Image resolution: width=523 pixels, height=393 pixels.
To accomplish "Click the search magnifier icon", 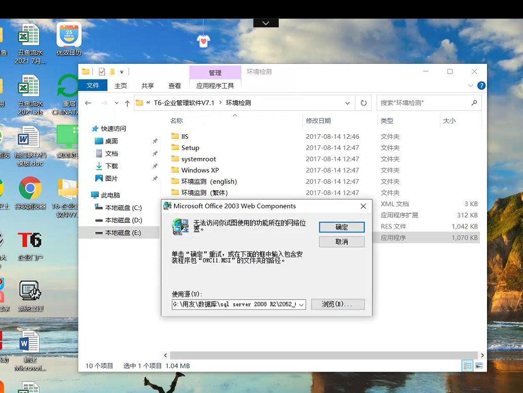I will (474, 103).
